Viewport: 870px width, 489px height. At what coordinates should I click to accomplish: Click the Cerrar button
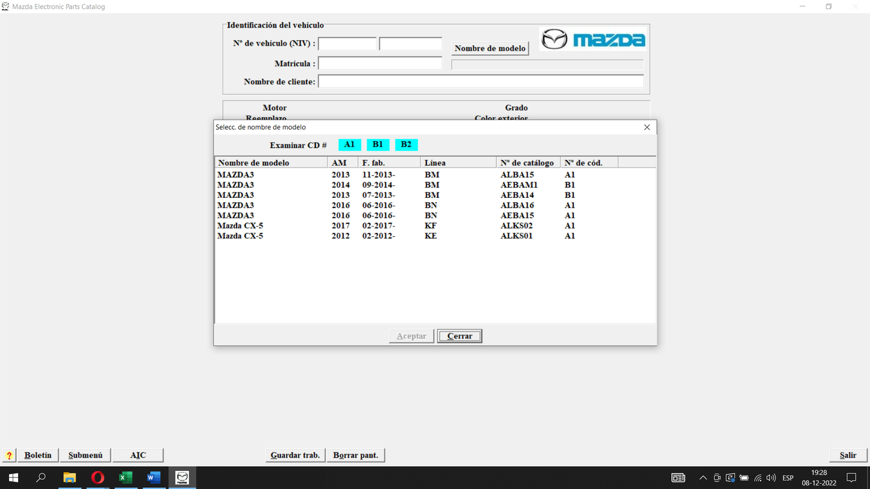(459, 336)
